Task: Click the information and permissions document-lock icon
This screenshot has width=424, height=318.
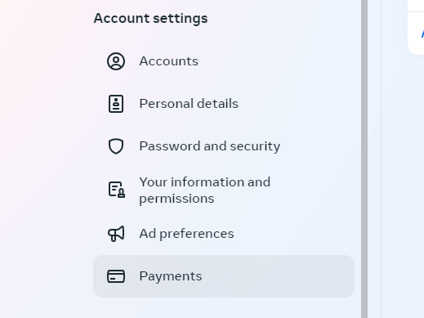Action: point(117,190)
